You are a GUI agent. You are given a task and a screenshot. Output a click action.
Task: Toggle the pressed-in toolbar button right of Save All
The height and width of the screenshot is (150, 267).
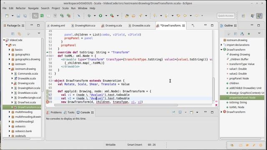click(35, 16)
